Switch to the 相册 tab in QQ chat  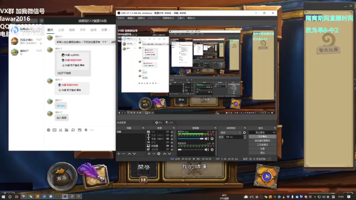tap(72, 30)
